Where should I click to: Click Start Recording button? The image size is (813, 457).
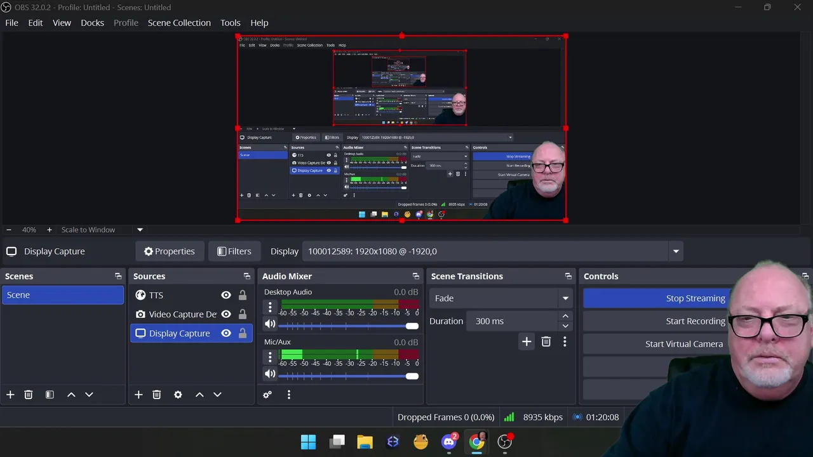pyautogui.click(x=695, y=321)
